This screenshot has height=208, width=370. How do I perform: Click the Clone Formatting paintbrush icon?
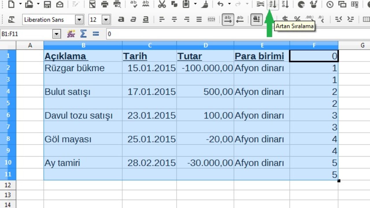(x=205, y=4)
